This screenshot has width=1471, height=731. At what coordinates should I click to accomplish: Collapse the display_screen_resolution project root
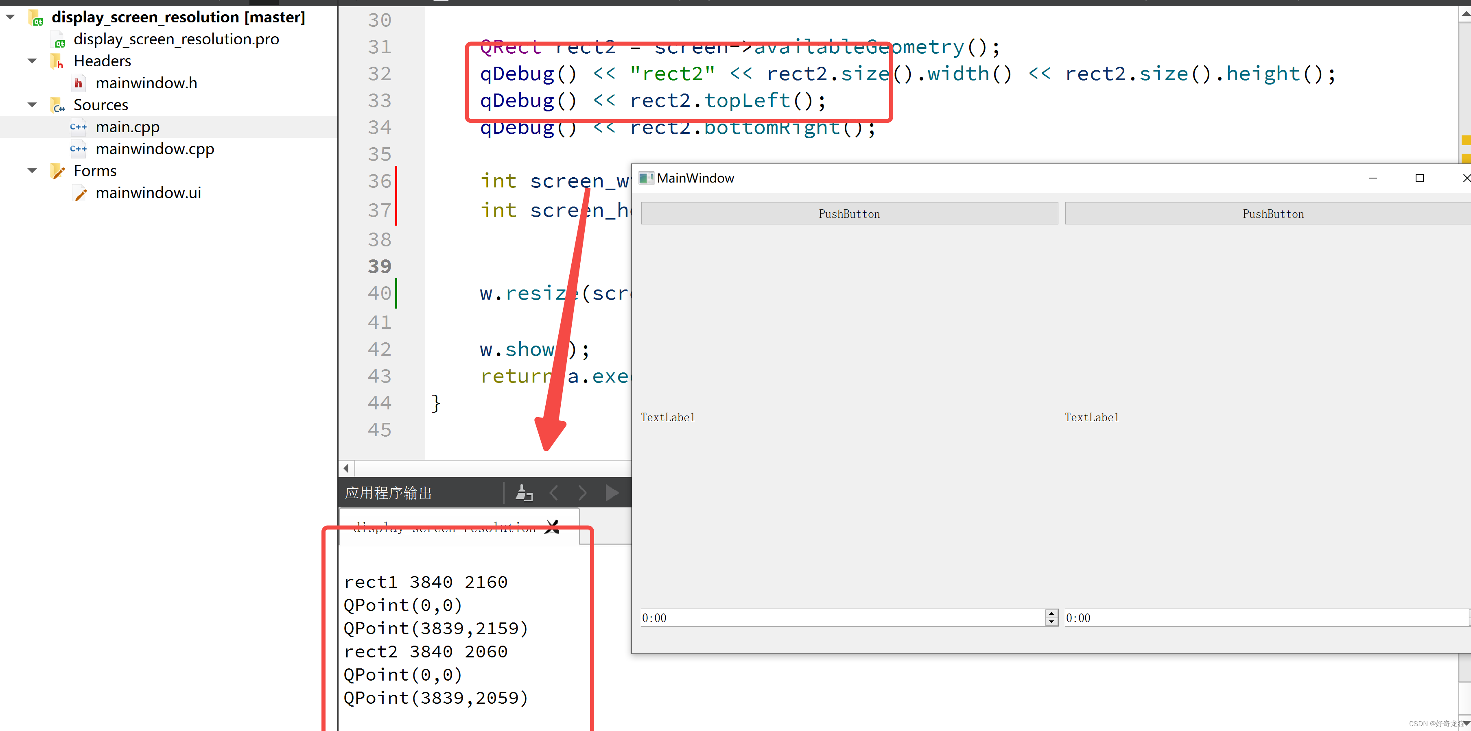tap(11, 17)
